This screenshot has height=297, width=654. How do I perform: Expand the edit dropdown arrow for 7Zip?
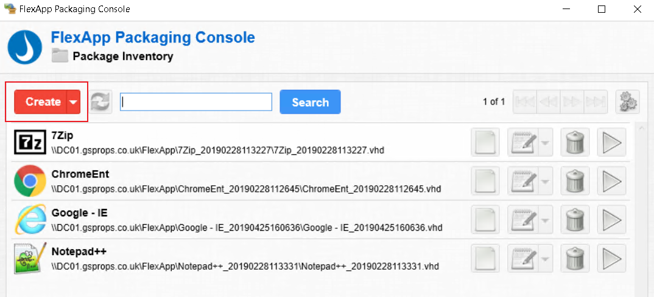click(544, 143)
